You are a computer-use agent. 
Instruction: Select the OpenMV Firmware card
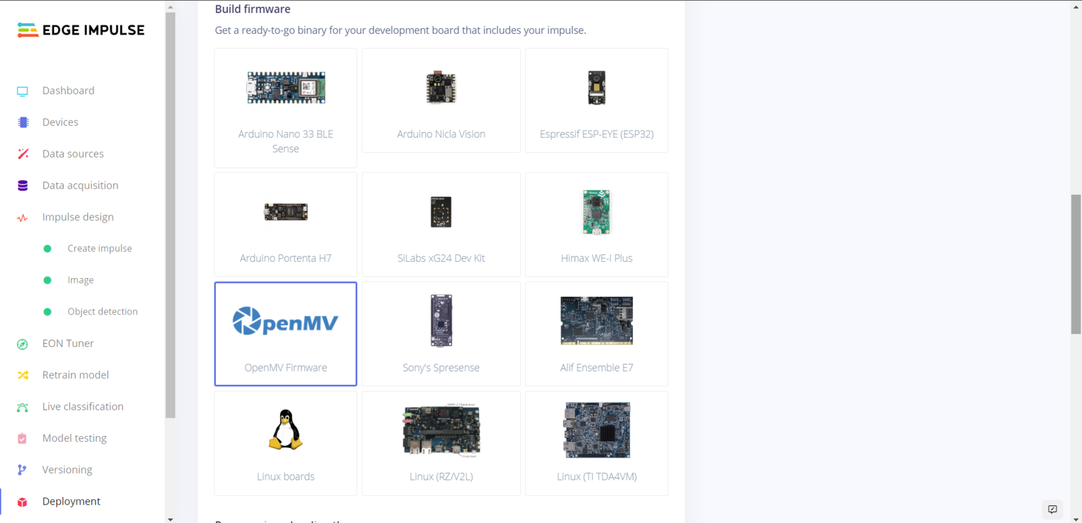click(285, 334)
